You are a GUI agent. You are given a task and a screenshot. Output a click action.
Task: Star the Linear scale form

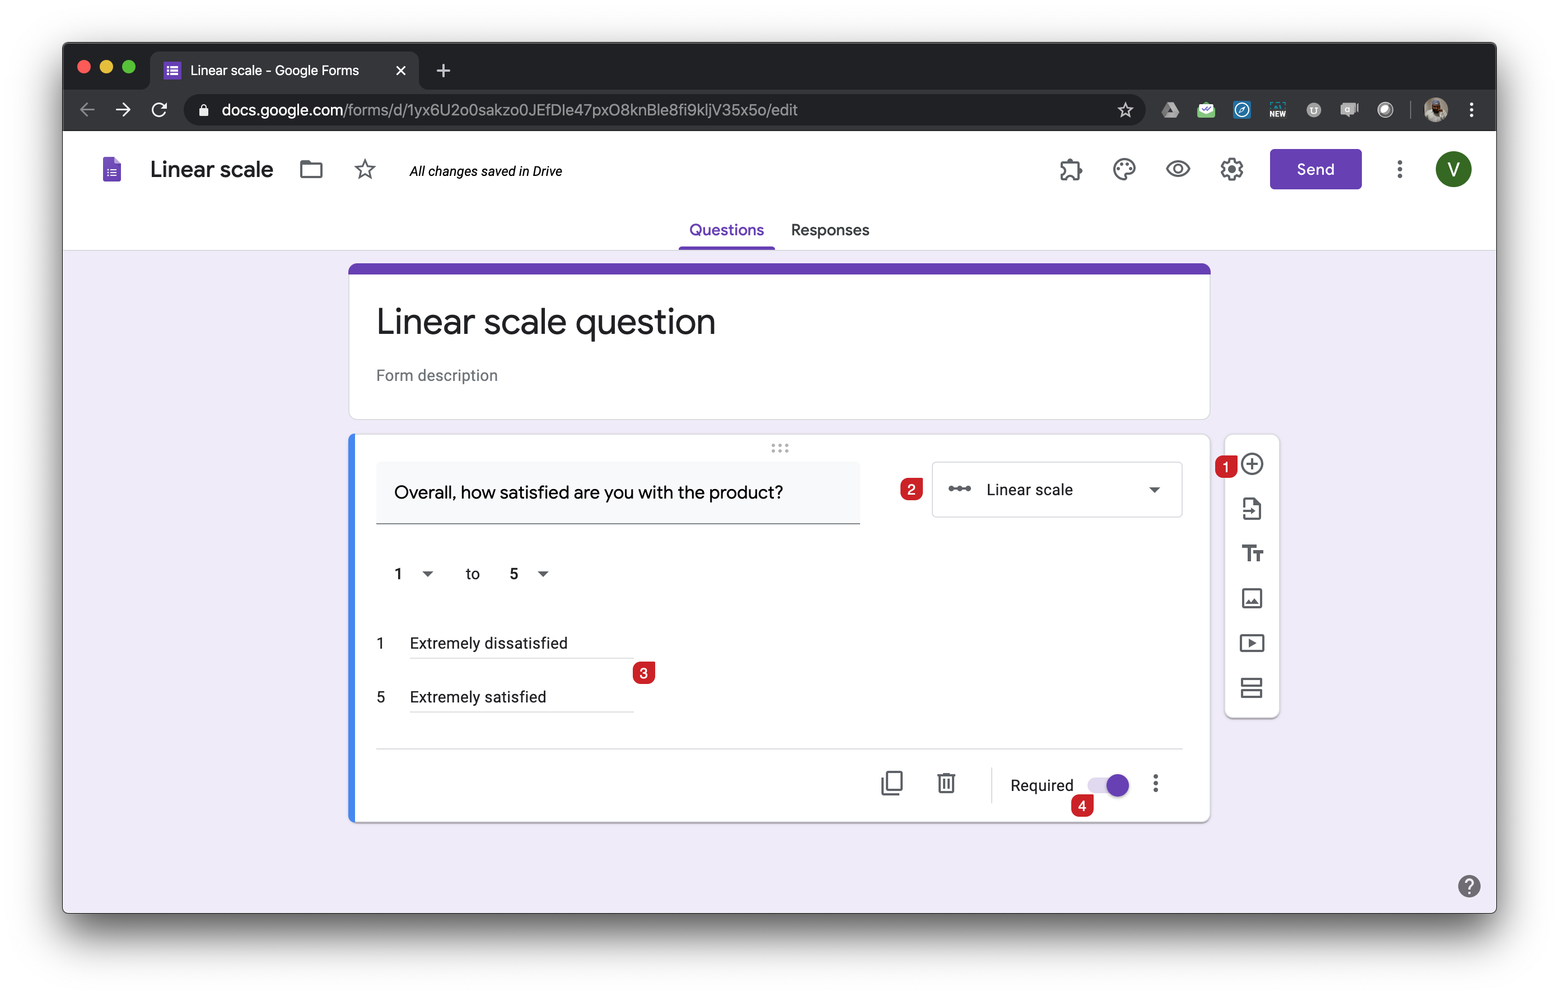[x=365, y=170]
